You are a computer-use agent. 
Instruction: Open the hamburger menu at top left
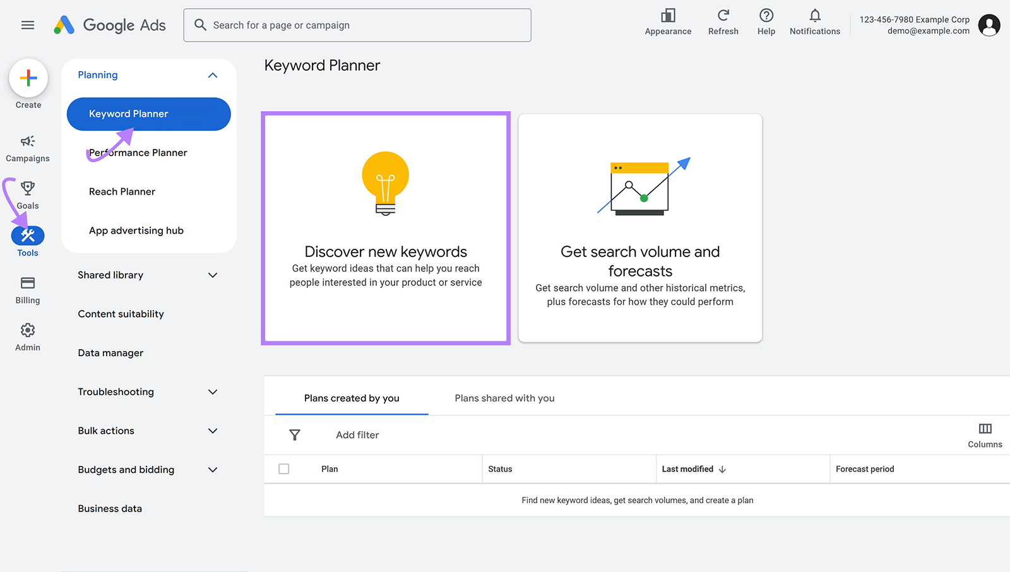coord(27,25)
